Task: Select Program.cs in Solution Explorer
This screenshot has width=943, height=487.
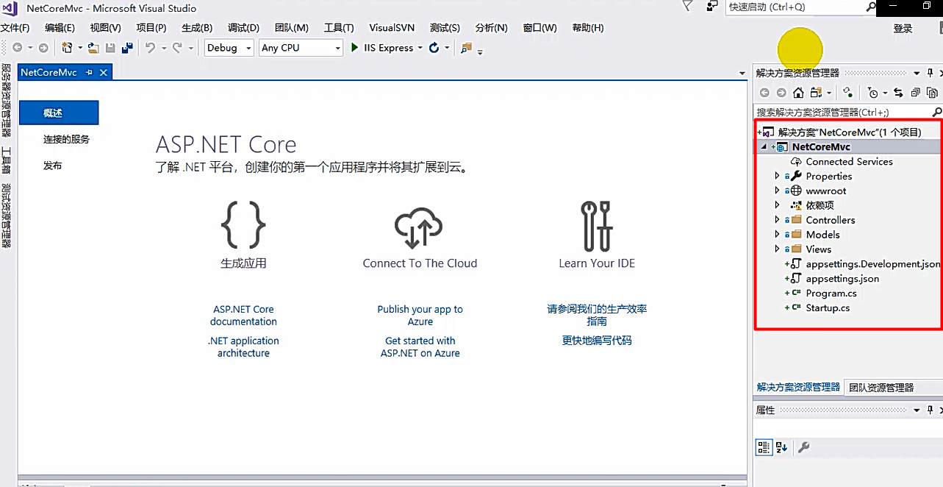Action: tap(831, 293)
